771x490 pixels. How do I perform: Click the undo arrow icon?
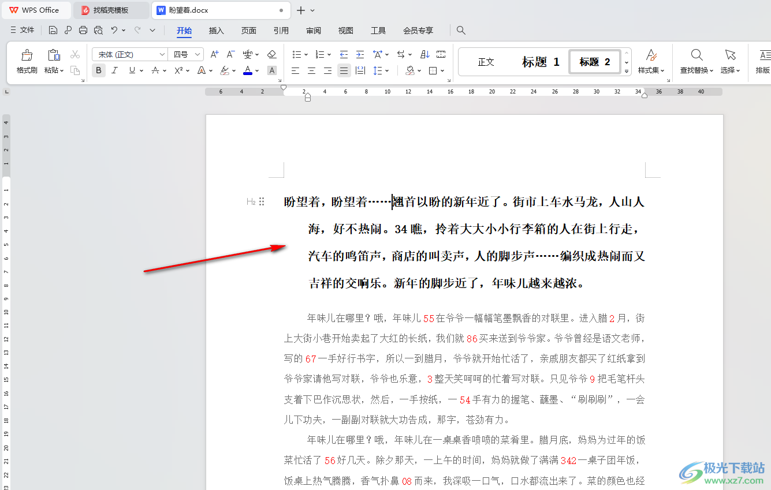click(114, 30)
